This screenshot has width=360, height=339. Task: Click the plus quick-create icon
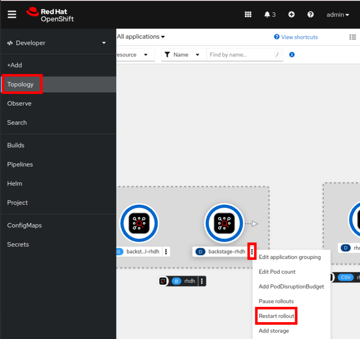(292, 14)
